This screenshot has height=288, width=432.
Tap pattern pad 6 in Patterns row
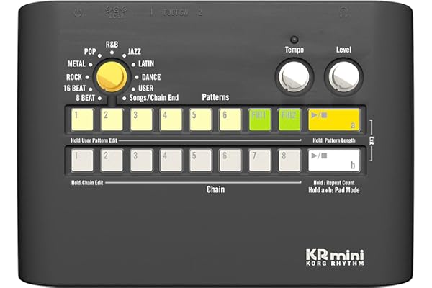click(x=230, y=119)
